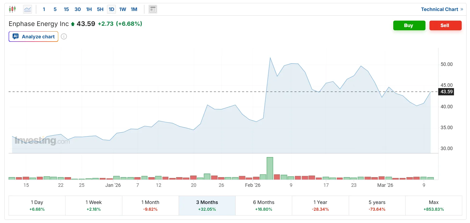The image size is (470, 223).
Task: Open the chart layout panel icon
Action: coord(153,9)
